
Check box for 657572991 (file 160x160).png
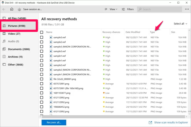(x=42, y=88)
